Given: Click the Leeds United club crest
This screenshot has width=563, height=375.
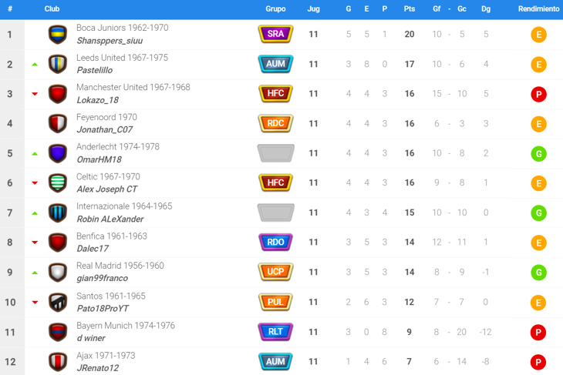Looking at the screenshot, I should click(x=57, y=64).
